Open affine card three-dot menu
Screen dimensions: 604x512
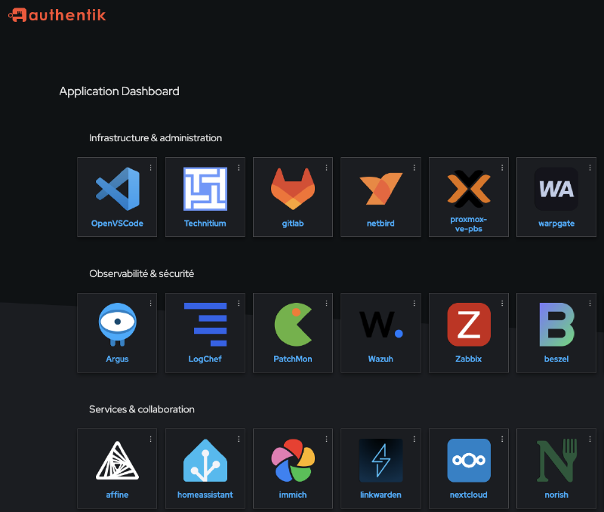(x=150, y=439)
